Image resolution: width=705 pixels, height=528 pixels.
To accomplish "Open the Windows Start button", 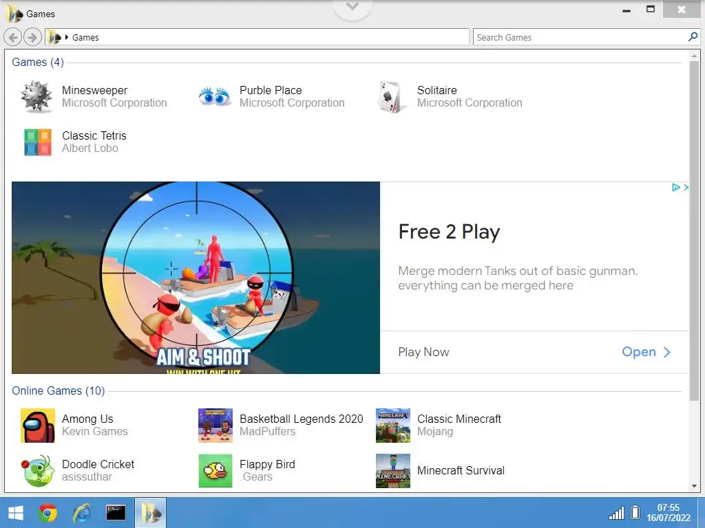I will (x=17, y=513).
